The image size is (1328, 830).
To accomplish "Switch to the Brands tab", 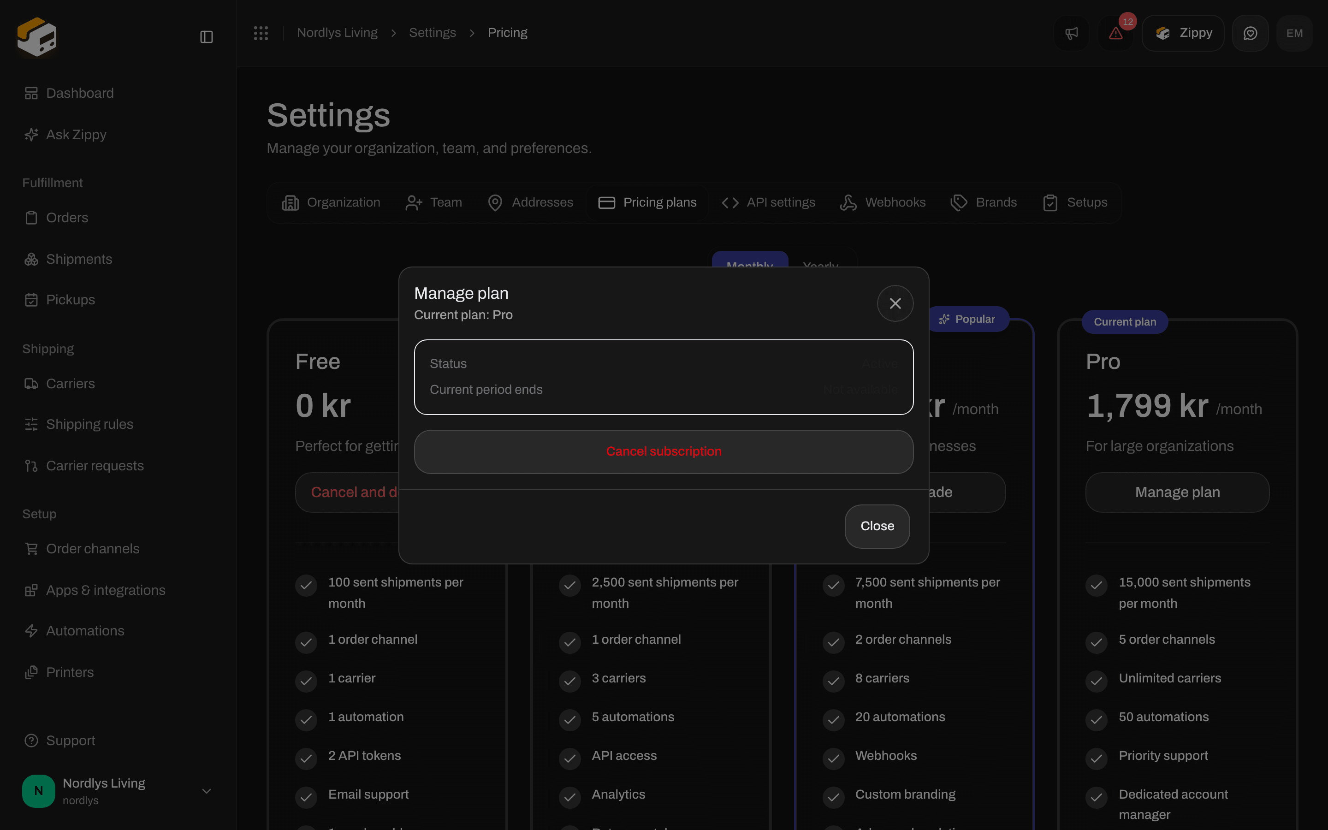I will (x=984, y=203).
